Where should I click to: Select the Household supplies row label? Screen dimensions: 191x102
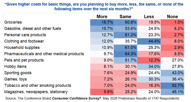(22, 47)
